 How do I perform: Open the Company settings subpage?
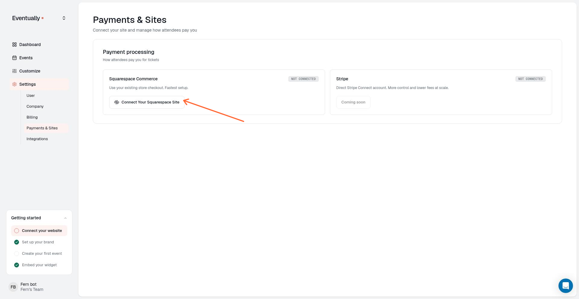tap(46, 106)
